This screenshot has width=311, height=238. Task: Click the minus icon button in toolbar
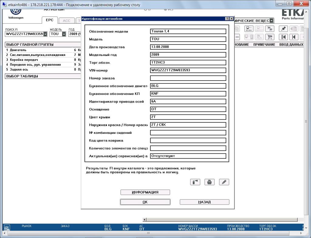pyautogui.click(x=237, y=37)
